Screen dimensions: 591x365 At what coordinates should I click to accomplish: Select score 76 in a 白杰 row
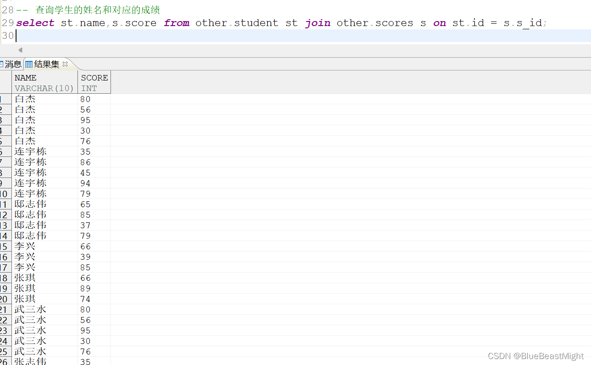94,141
